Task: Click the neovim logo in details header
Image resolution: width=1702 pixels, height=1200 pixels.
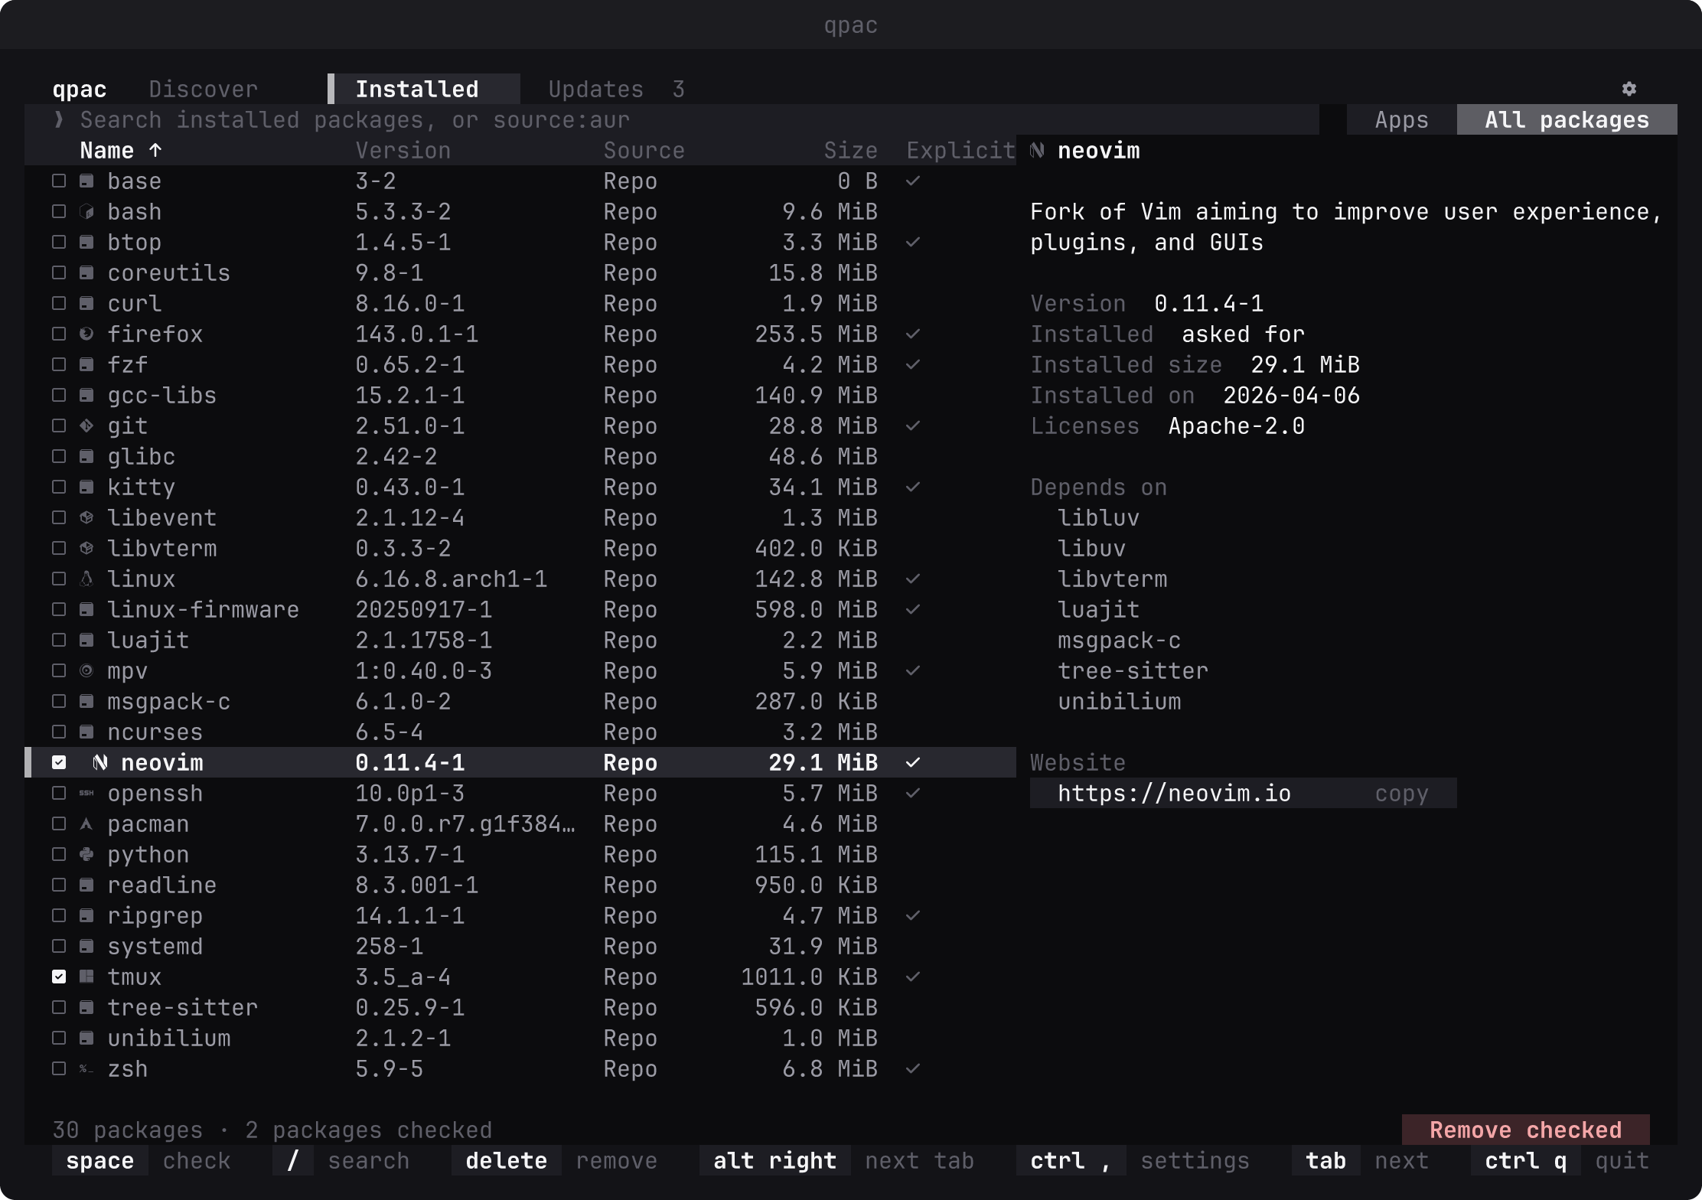Action: (1037, 150)
